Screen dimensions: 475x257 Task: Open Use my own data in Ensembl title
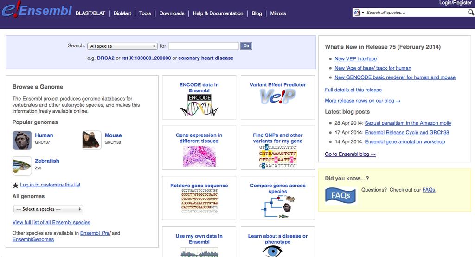[199, 239]
